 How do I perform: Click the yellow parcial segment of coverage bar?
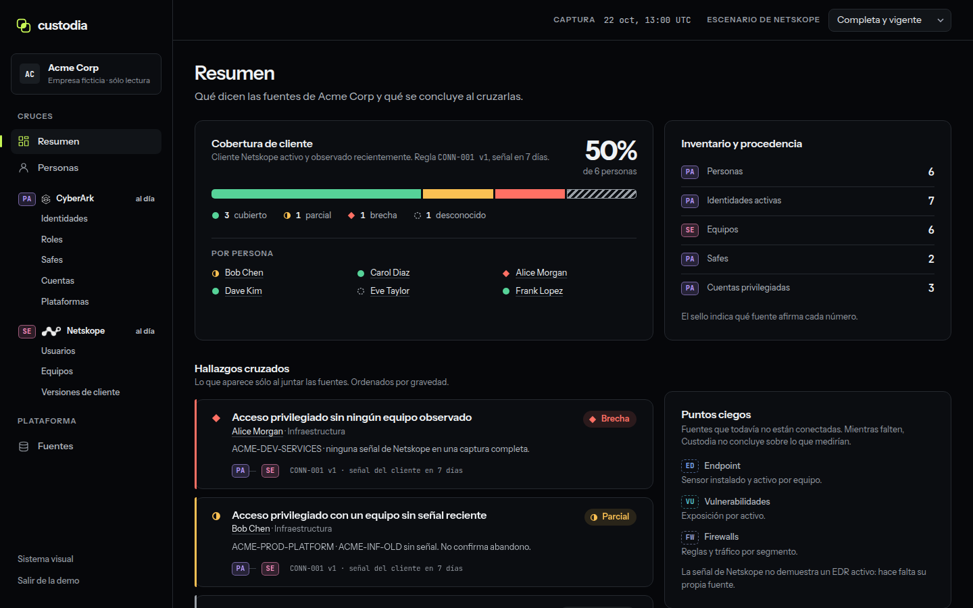click(458, 194)
